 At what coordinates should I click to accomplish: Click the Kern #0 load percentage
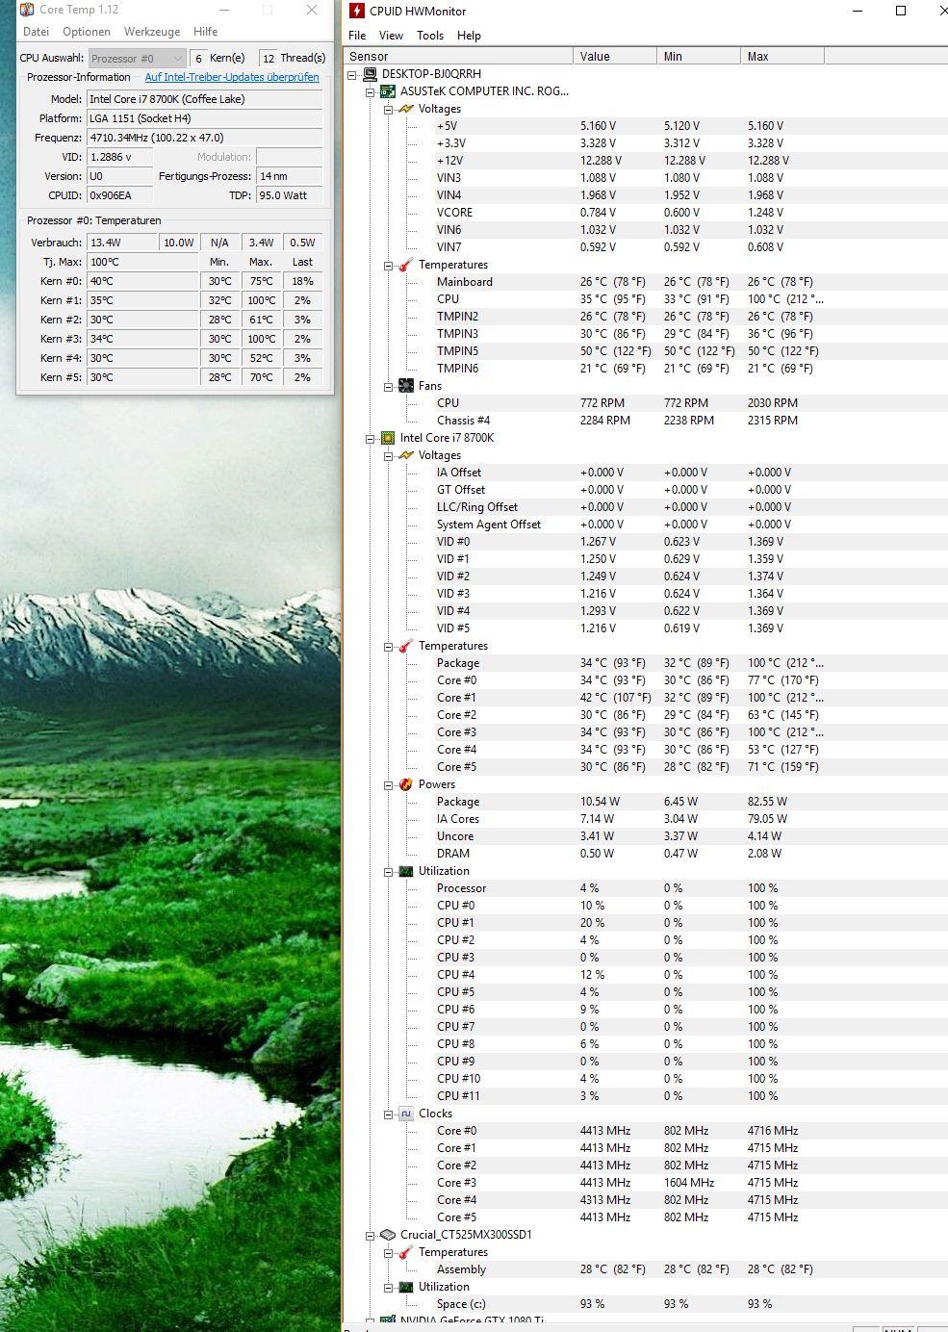coord(302,281)
